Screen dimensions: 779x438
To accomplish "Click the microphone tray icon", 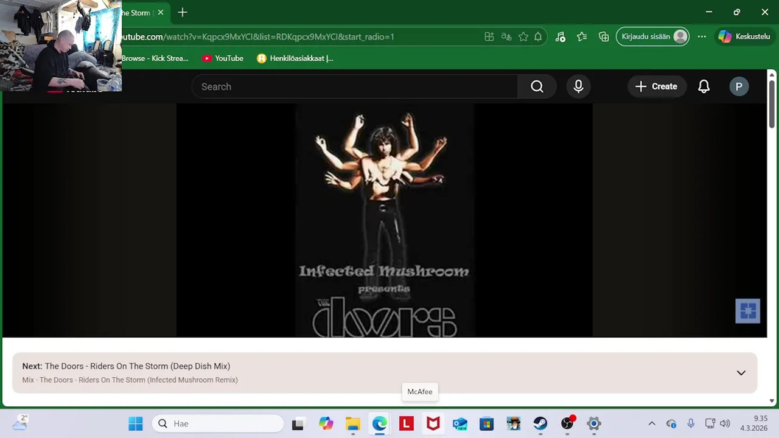I will 691,423.
